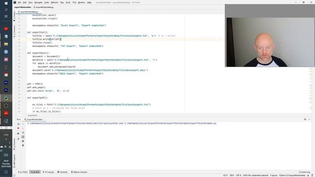Click exporttkinterdata project breadcrumb
The width and height of the screenshot is (315, 177).
(x=23, y=7)
